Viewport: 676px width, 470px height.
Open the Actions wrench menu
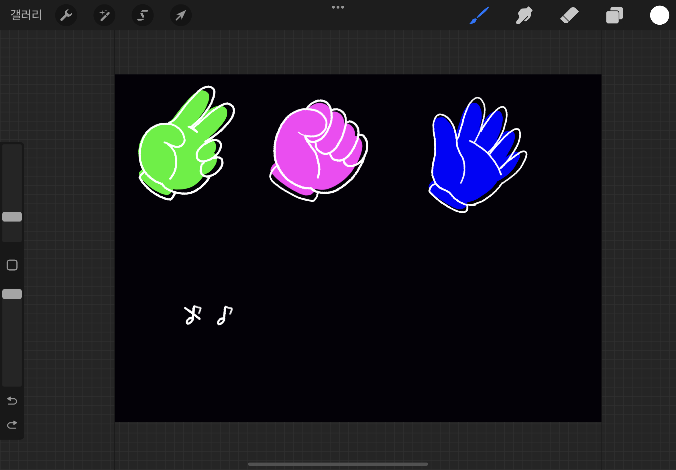[x=66, y=15]
